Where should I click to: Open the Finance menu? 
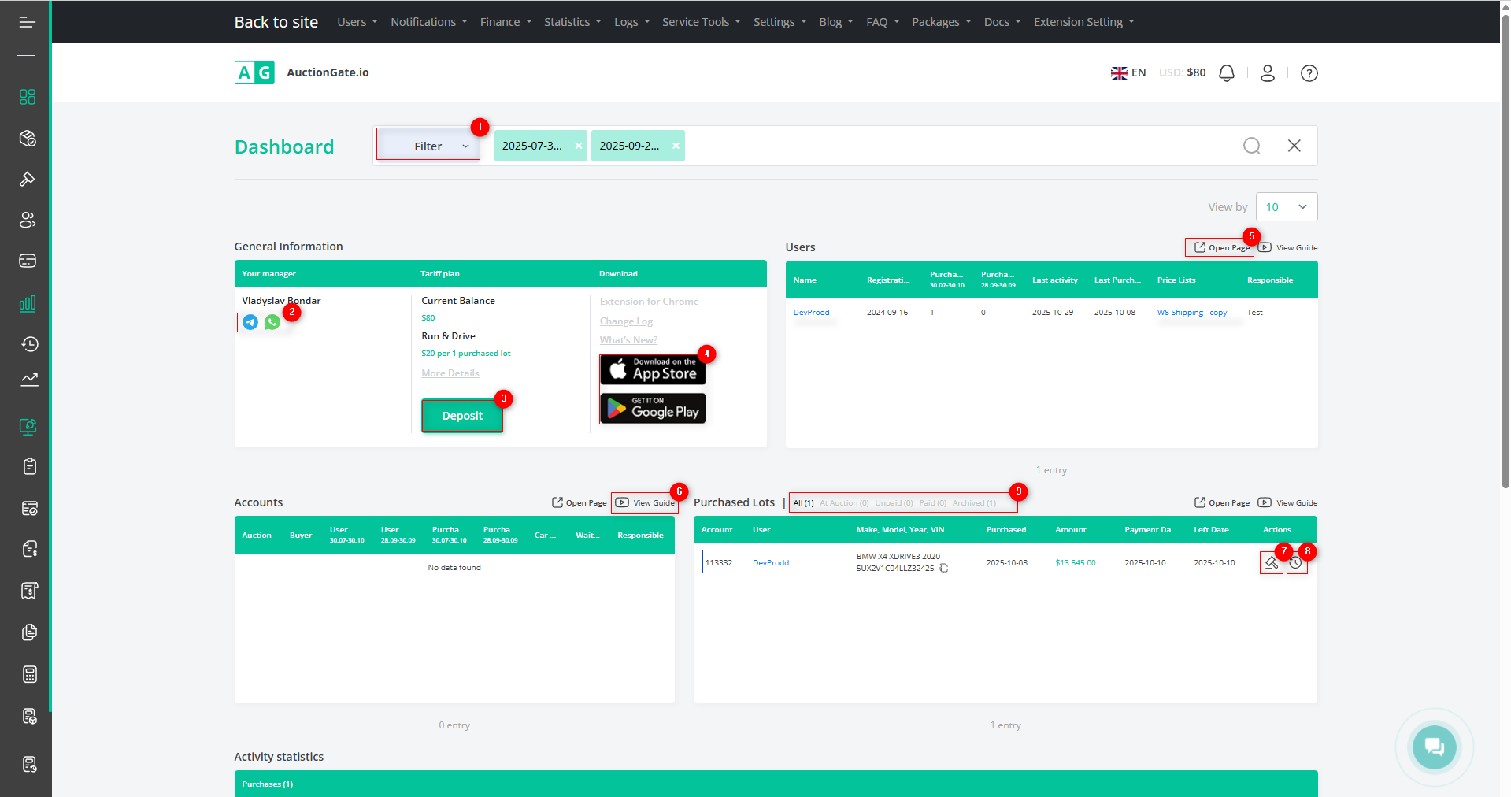(x=506, y=22)
